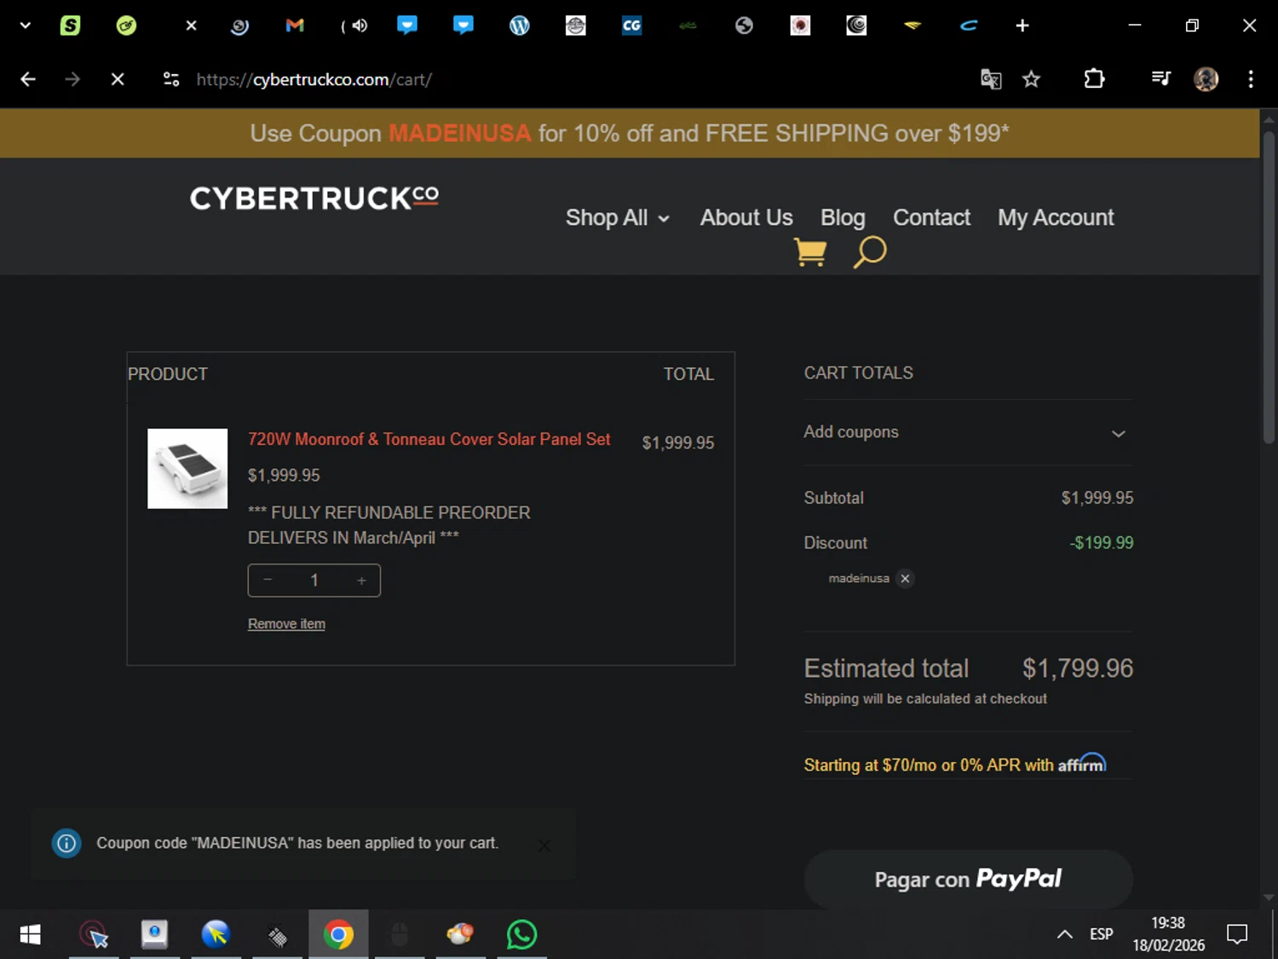
Task: Open the shopping cart icon in header
Action: coord(809,252)
